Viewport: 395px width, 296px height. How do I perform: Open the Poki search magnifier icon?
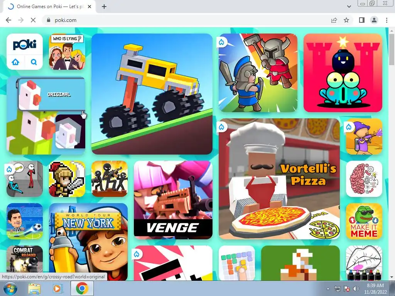pyautogui.click(x=34, y=62)
